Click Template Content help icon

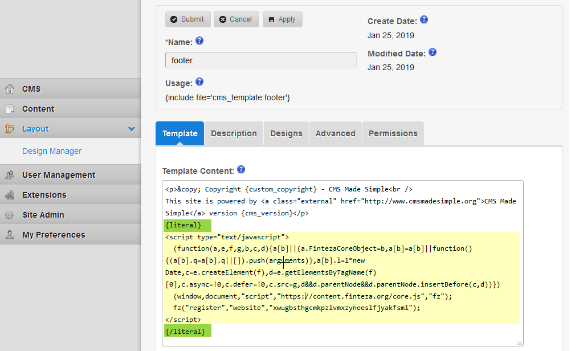click(x=241, y=170)
